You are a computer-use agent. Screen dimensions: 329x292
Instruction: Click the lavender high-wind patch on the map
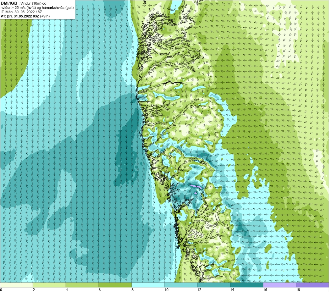point(196,186)
